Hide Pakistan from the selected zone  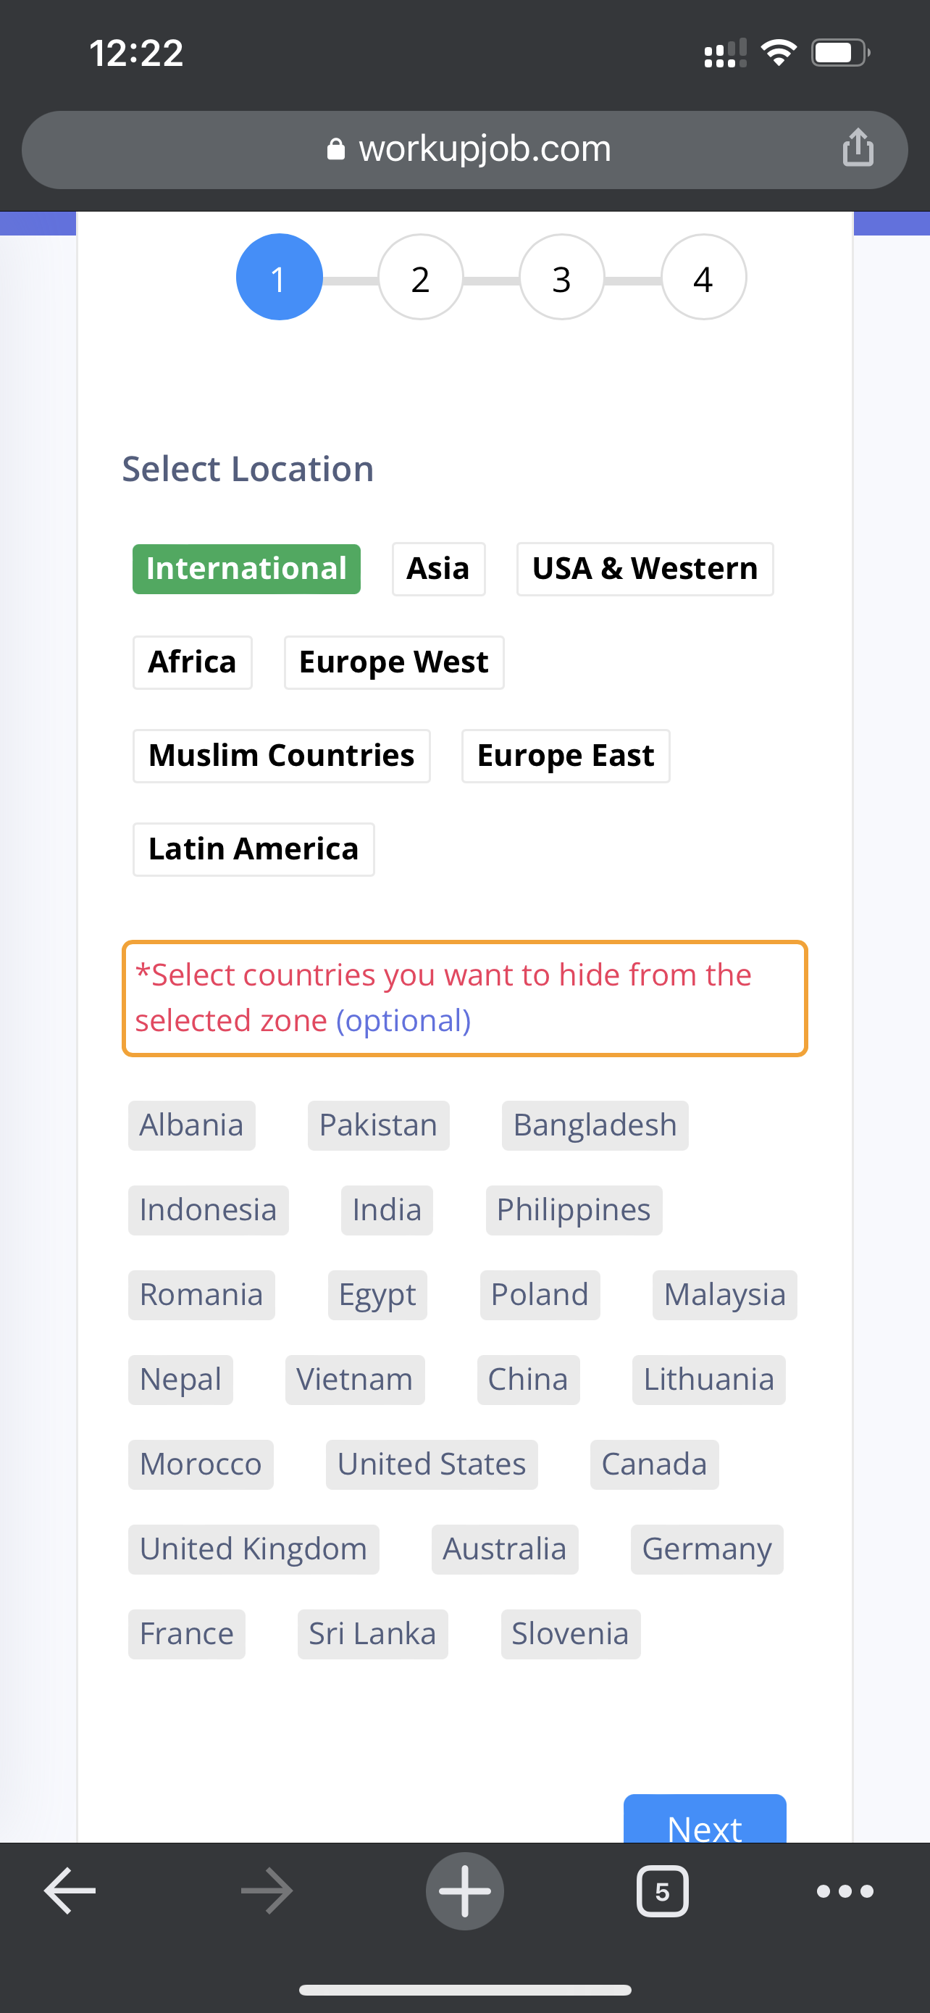[x=378, y=1125]
